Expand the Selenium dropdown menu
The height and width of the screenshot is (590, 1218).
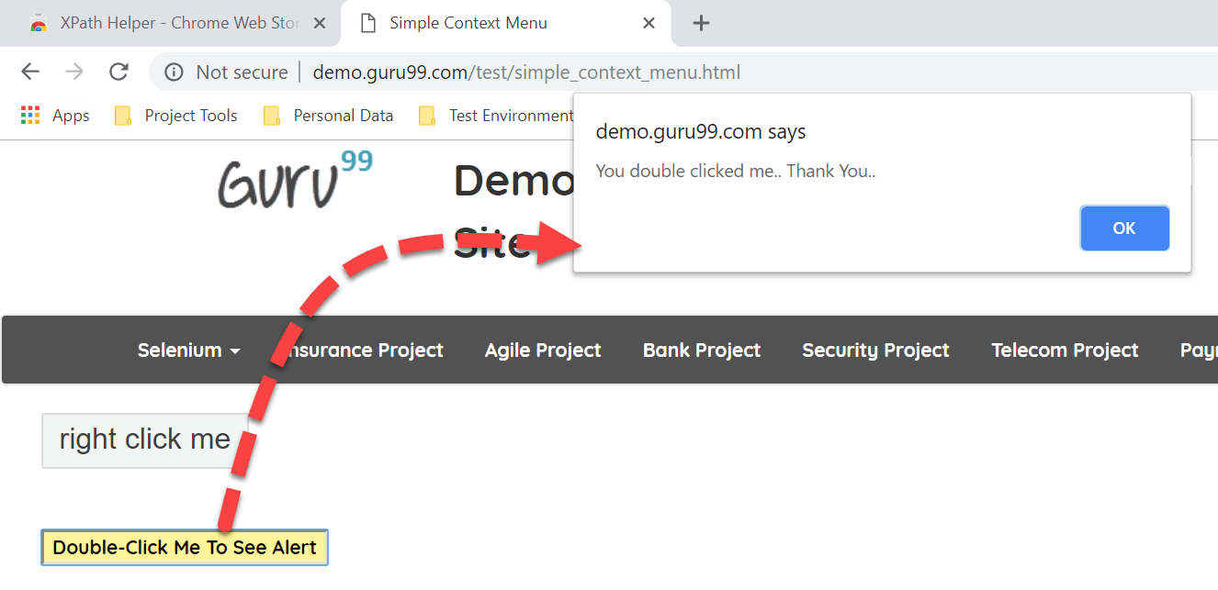(x=188, y=351)
